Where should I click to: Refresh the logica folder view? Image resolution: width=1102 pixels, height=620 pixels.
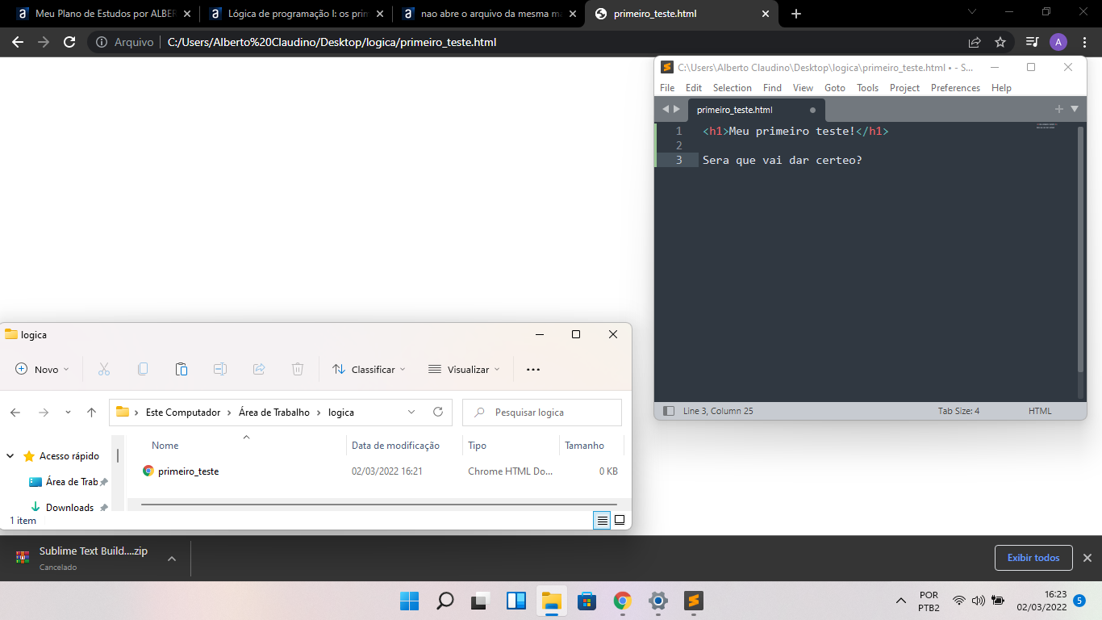(438, 412)
